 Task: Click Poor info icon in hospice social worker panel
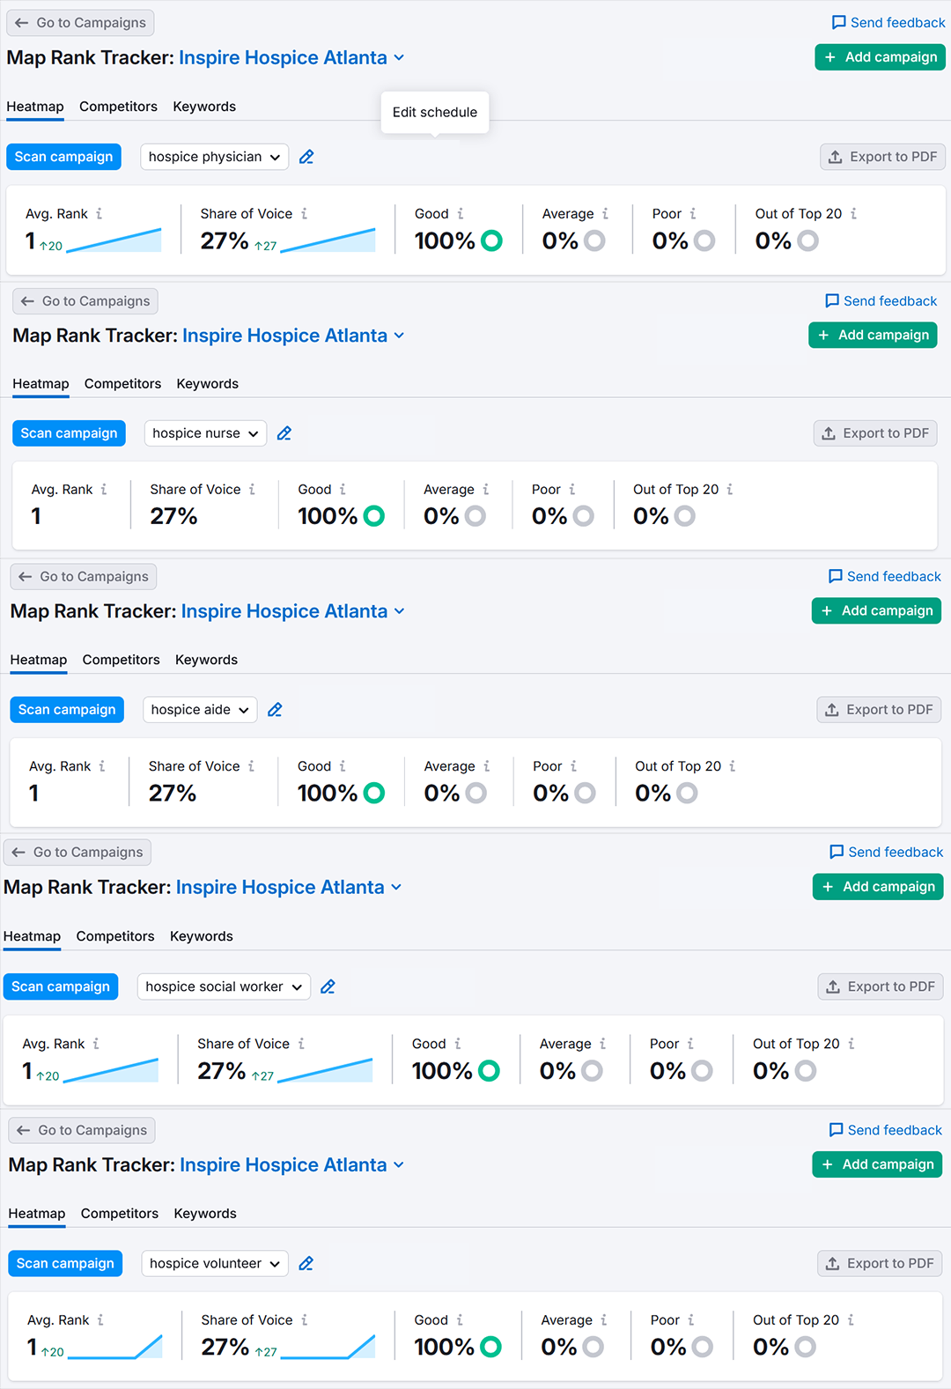point(690,1044)
